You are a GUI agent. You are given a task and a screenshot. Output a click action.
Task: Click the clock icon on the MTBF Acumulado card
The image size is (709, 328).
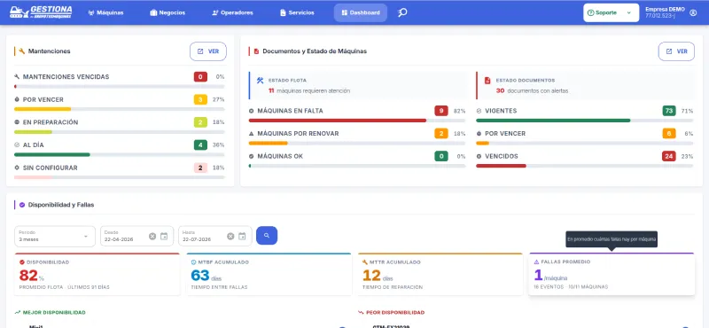[x=193, y=262]
